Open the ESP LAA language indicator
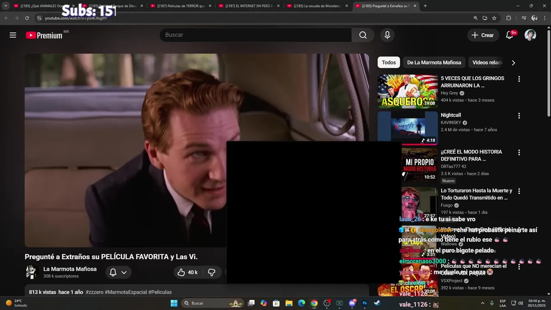The image size is (551, 310). pyautogui.click(x=503, y=303)
